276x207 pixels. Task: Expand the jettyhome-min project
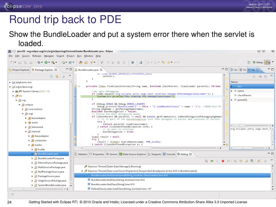coord(10,82)
